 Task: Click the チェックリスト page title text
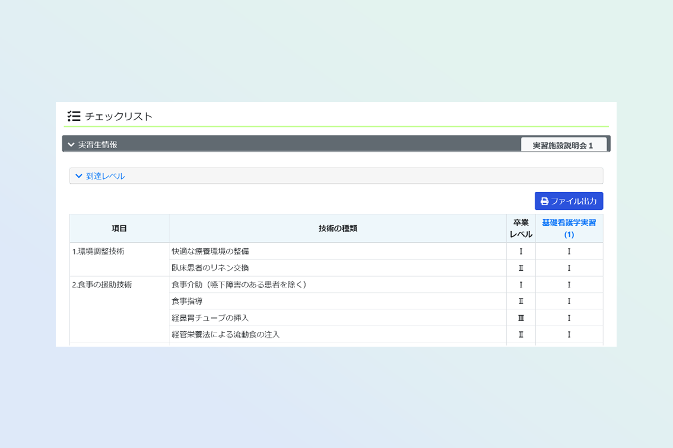[x=119, y=116]
